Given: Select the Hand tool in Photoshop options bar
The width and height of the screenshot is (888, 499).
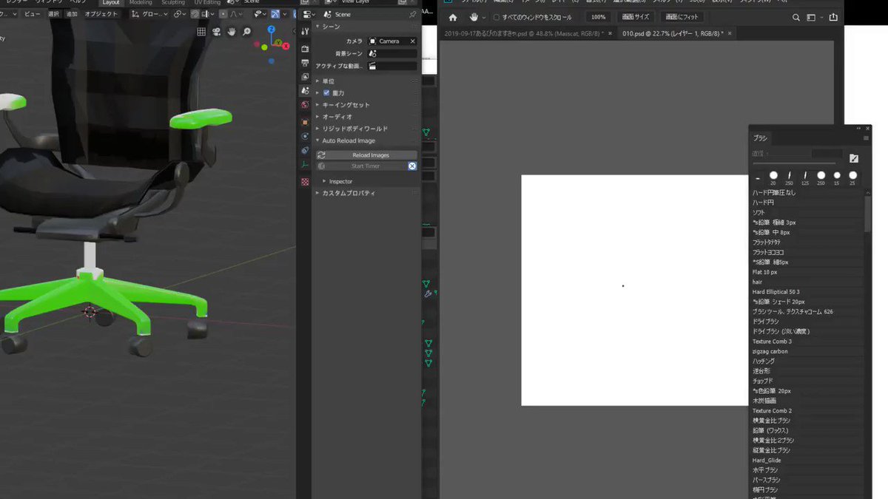Looking at the screenshot, I should (x=474, y=17).
